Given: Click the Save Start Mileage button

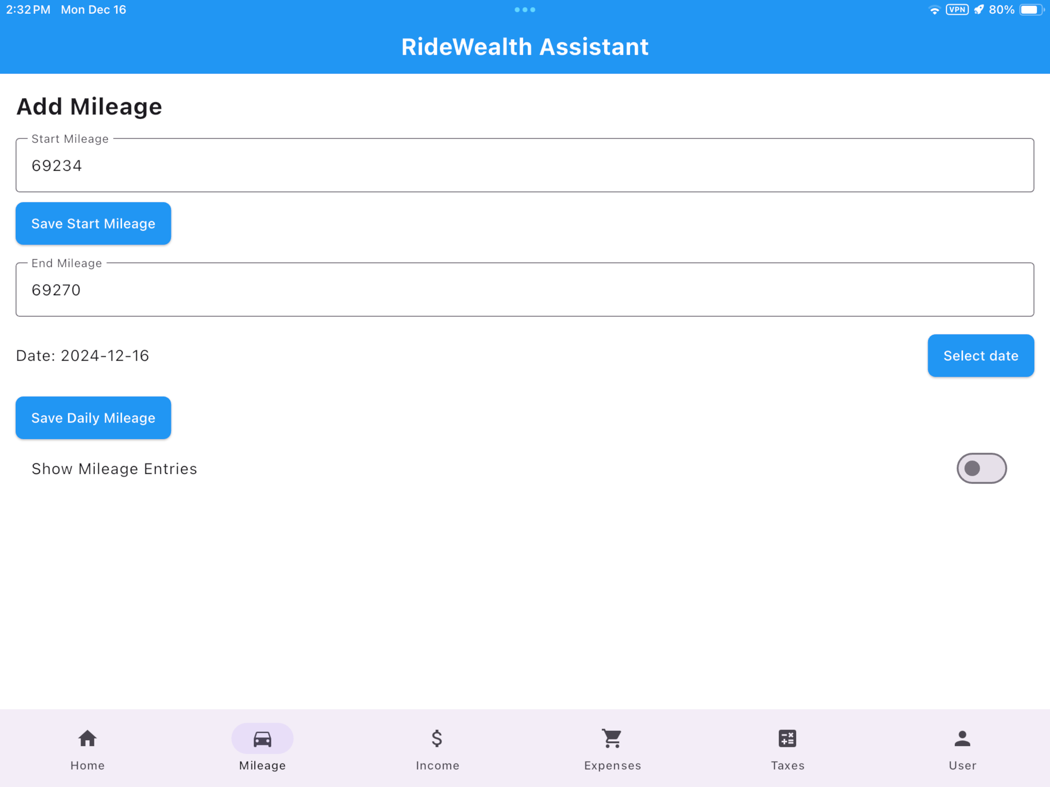Looking at the screenshot, I should 93,224.
